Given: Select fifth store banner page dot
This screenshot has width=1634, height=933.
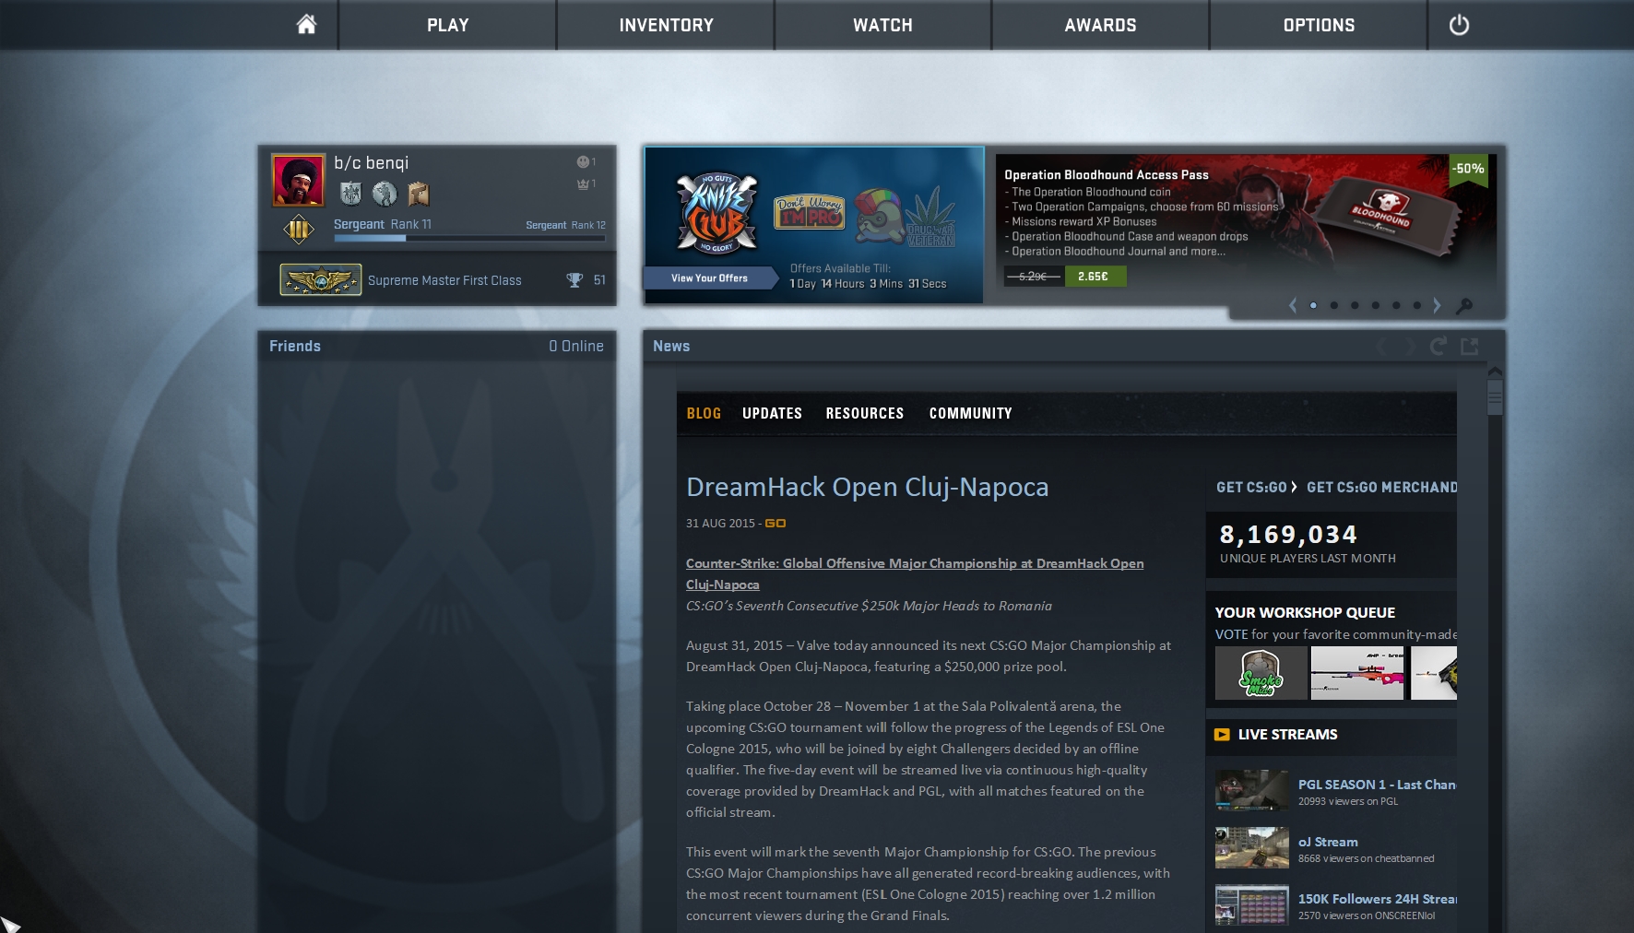Looking at the screenshot, I should coord(1396,305).
